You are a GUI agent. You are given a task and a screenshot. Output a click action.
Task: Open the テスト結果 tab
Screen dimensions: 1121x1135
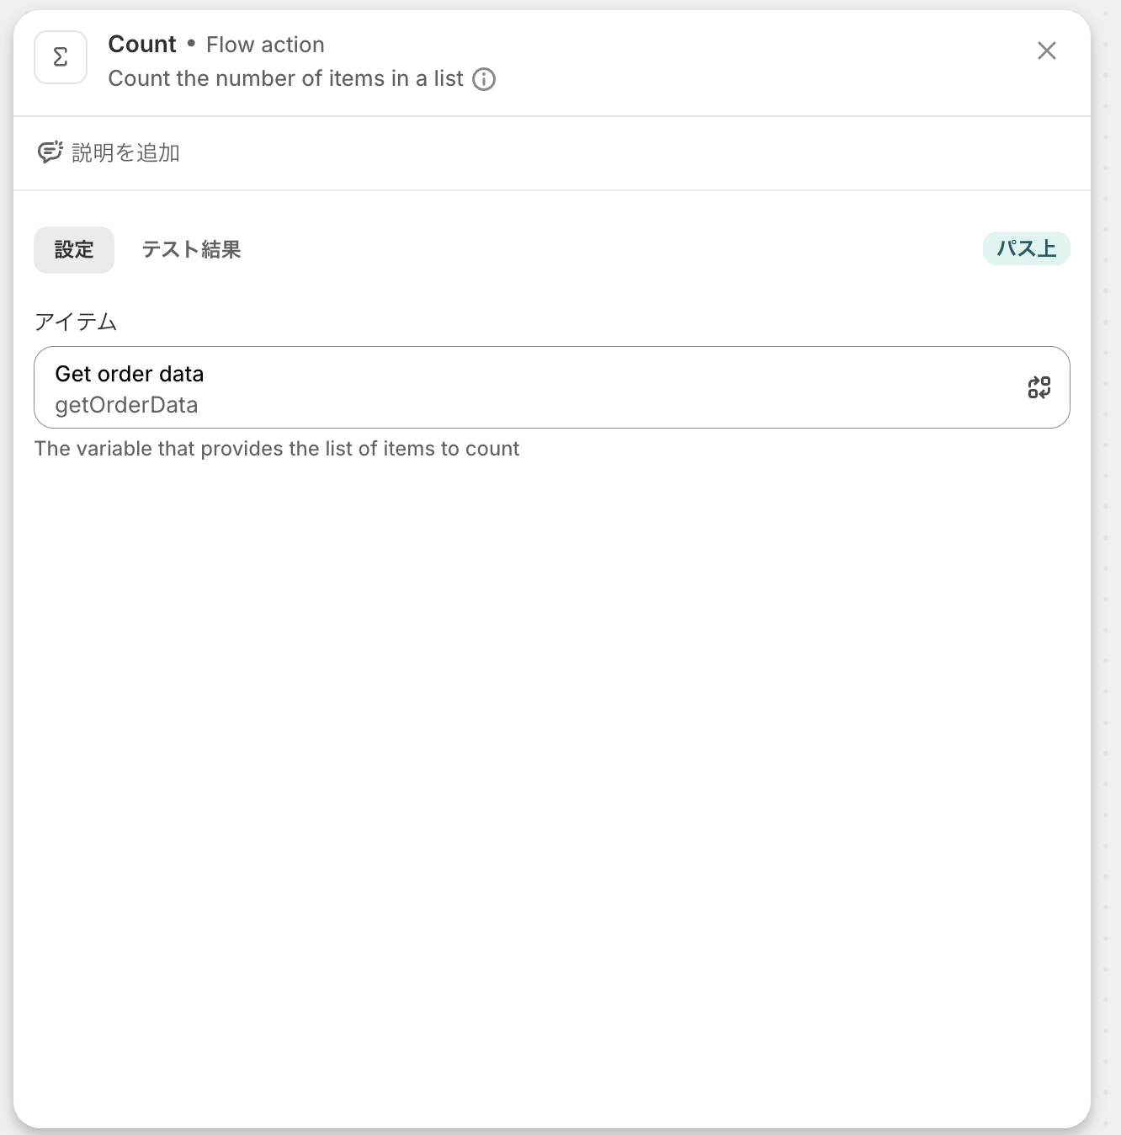click(x=191, y=250)
